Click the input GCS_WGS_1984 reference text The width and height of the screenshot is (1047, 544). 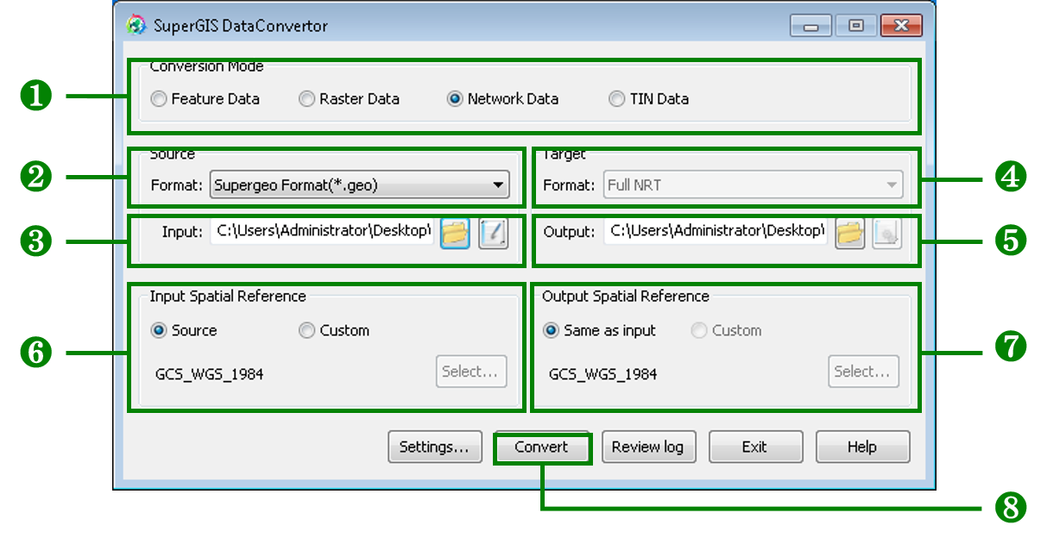[209, 374]
